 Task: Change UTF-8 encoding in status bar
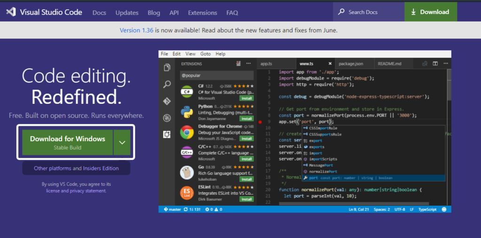click(399, 209)
